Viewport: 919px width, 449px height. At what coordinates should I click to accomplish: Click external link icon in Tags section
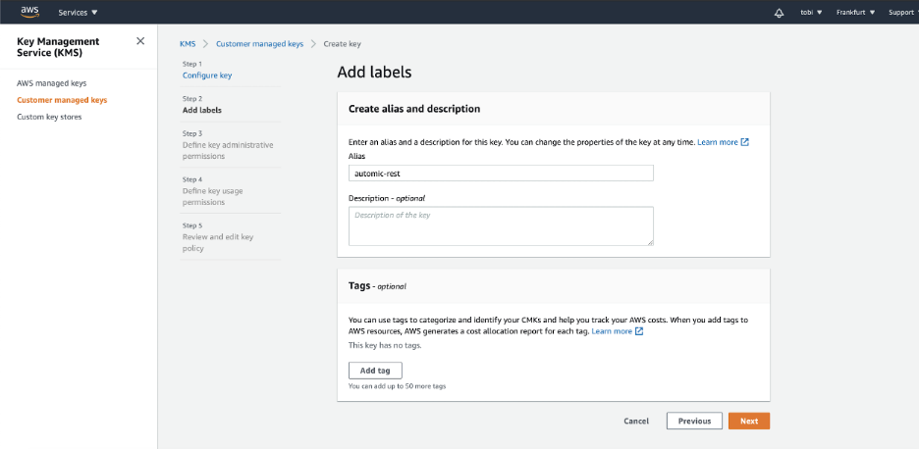(639, 331)
